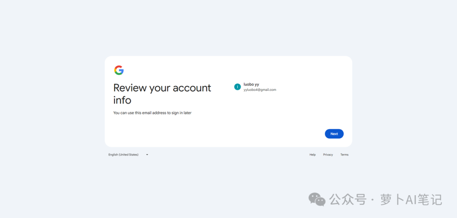Click the yyluobo4@gmail.com email address
Viewport: 457px width, 218px height.
click(x=260, y=90)
